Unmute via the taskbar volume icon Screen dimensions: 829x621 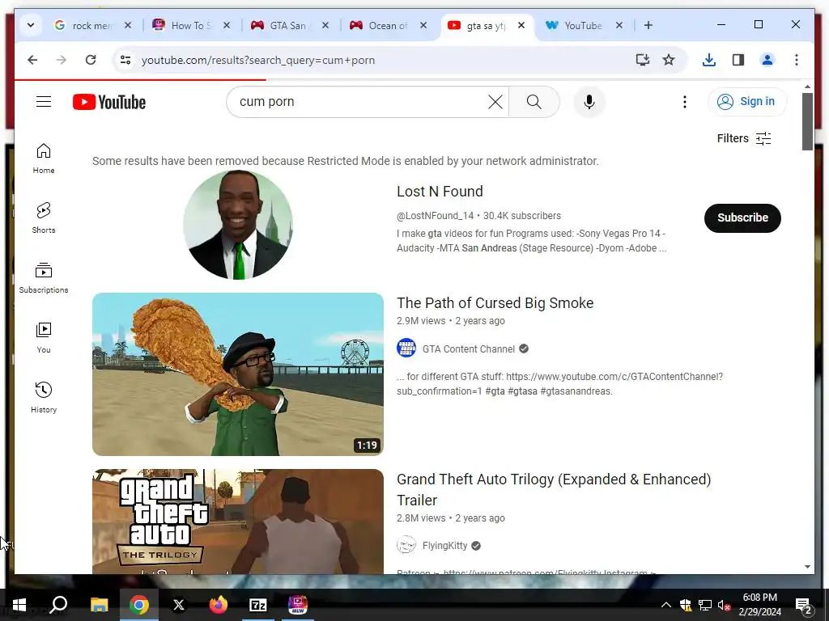coord(725,605)
